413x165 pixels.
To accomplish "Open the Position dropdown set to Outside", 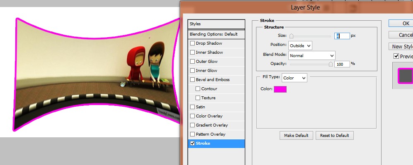I will tap(300, 46).
